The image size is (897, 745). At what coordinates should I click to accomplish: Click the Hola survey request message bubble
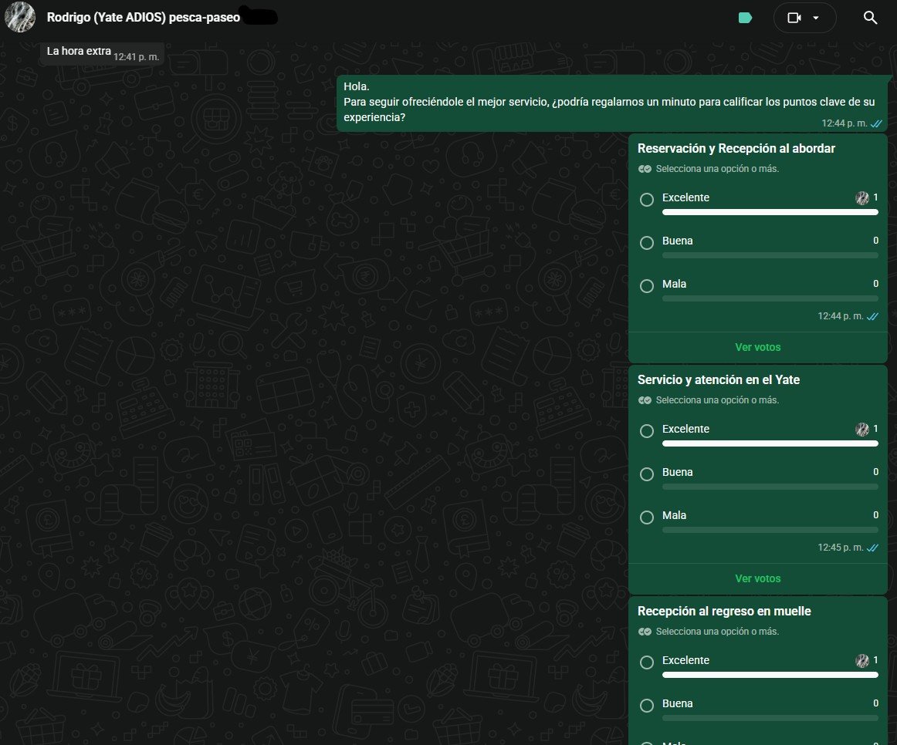pos(611,103)
